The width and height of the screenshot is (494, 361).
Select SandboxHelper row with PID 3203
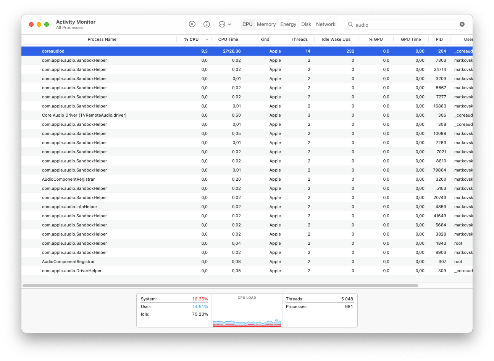(x=247, y=79)
